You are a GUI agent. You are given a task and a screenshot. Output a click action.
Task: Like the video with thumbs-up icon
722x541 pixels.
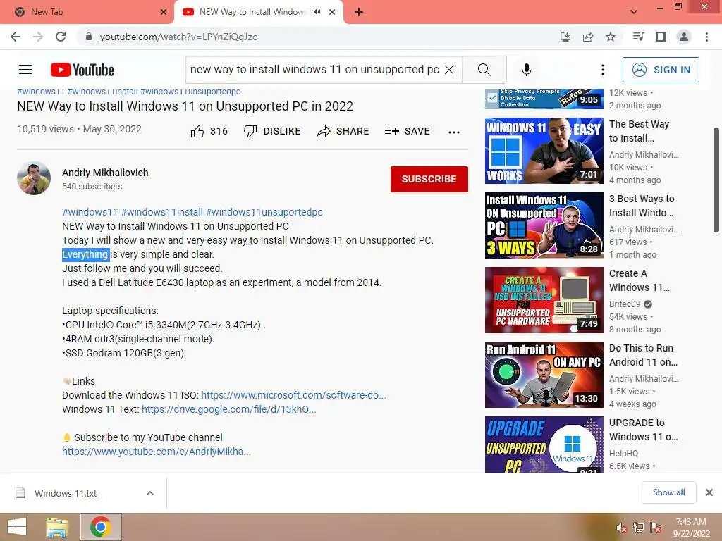click(x=197, y=131)
